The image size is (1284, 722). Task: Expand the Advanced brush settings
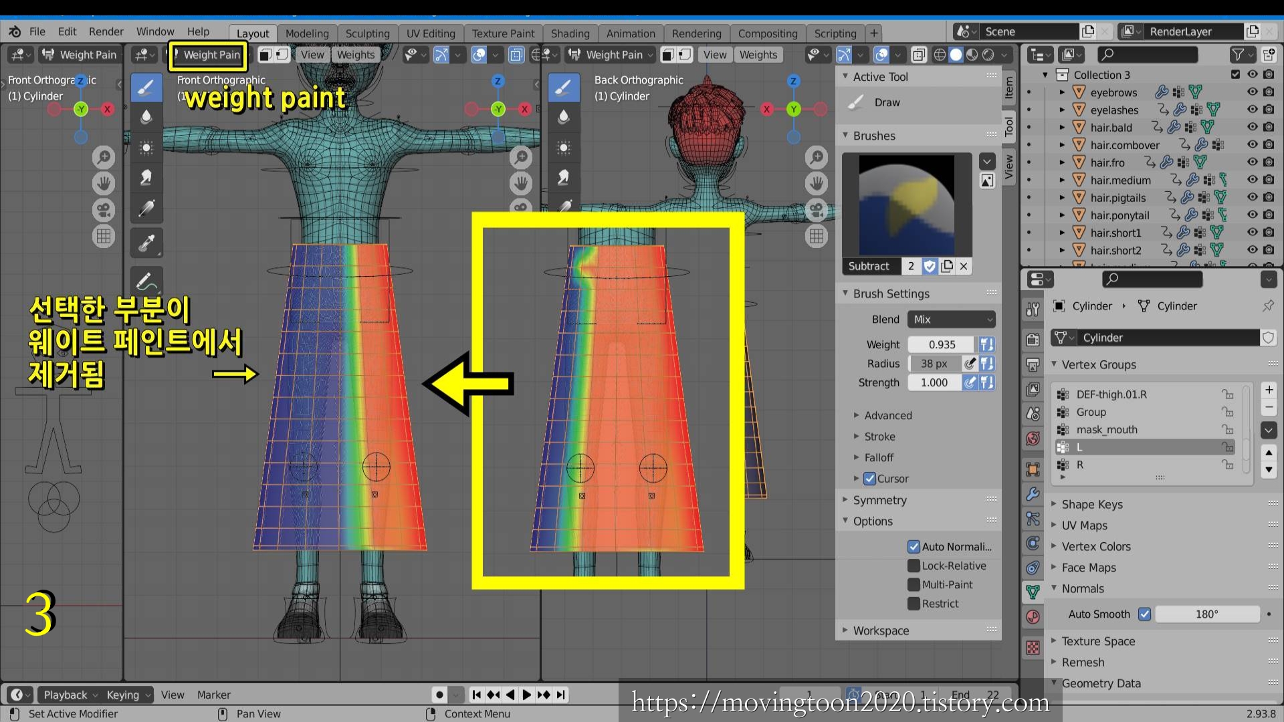coord(887,415)
